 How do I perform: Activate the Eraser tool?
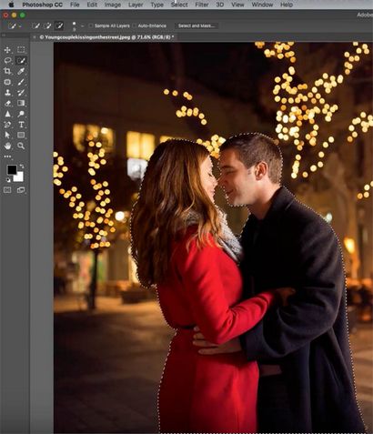tap(7, 103)
